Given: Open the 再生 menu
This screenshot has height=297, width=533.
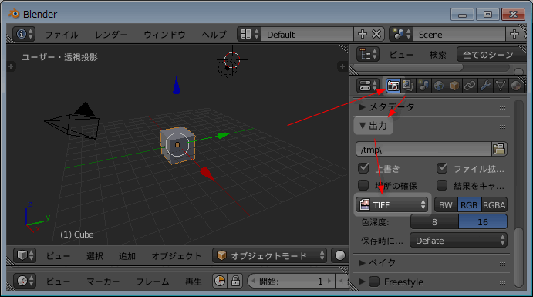Looking at the screenshot, I should coord(194,282).
